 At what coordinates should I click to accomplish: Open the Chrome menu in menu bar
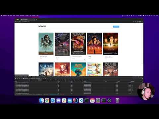tap(5, 16)
